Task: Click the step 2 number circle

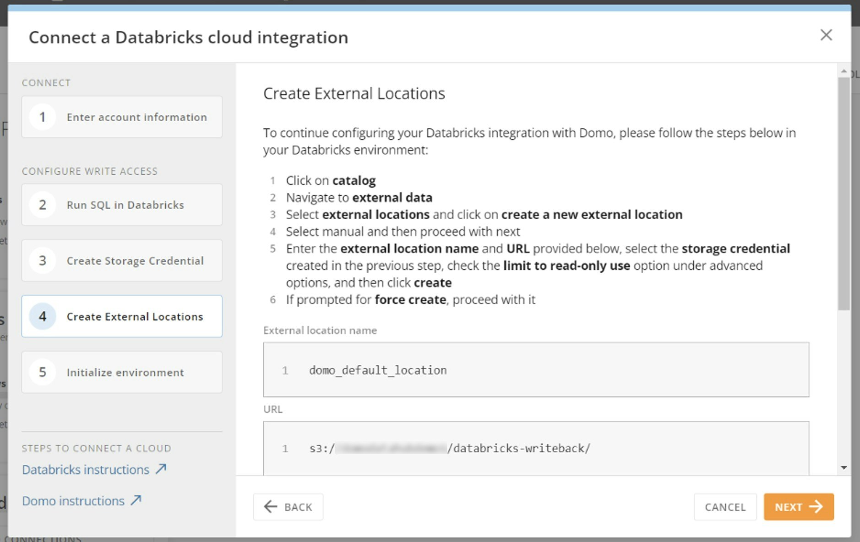Action: [x=43, y=205]
